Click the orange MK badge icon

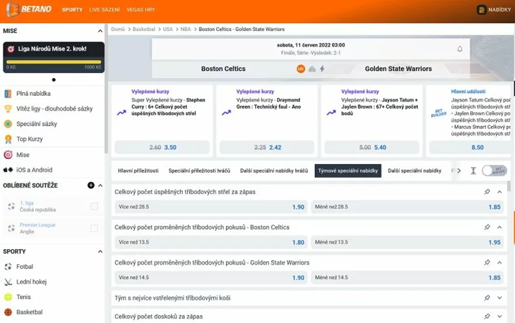click(301, 69)
